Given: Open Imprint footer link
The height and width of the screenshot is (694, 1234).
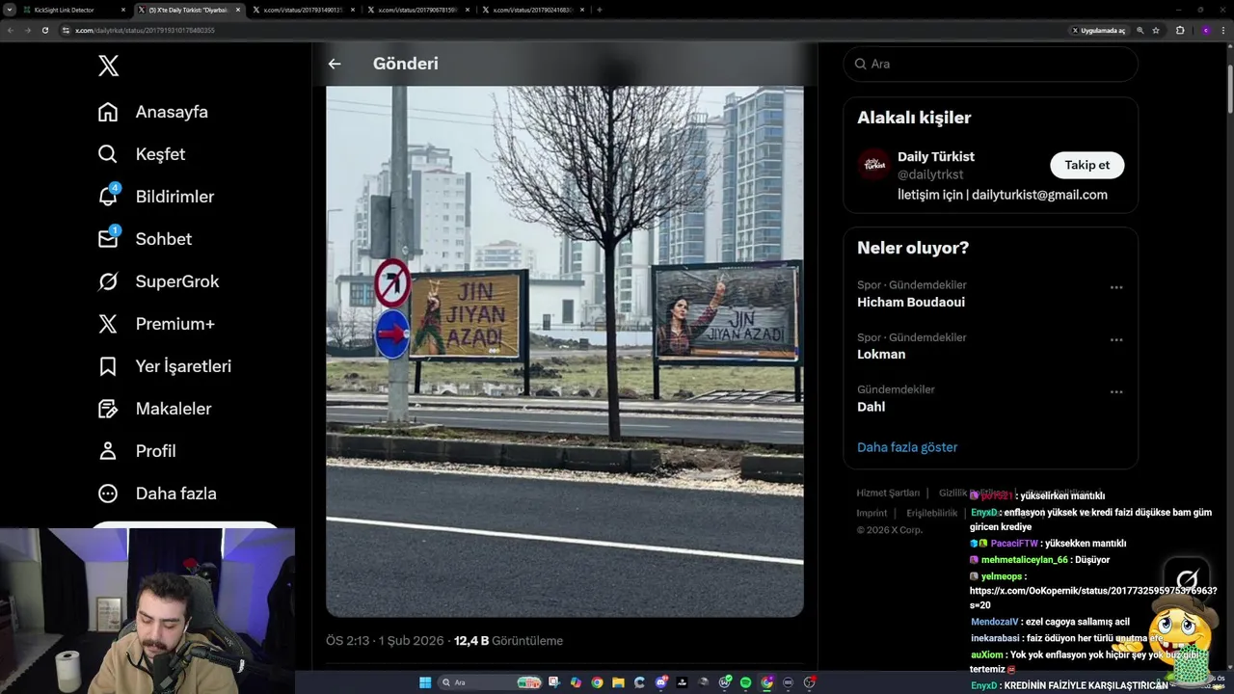Looking at the screenshot, I should [872, 513].
